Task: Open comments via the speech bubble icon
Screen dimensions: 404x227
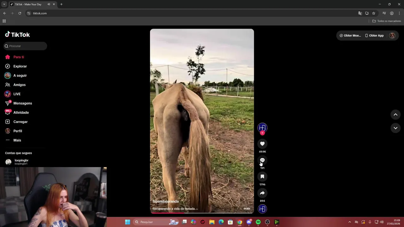Action: [x=262, y=160]
